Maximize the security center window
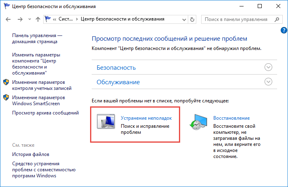 coord(260,6)
